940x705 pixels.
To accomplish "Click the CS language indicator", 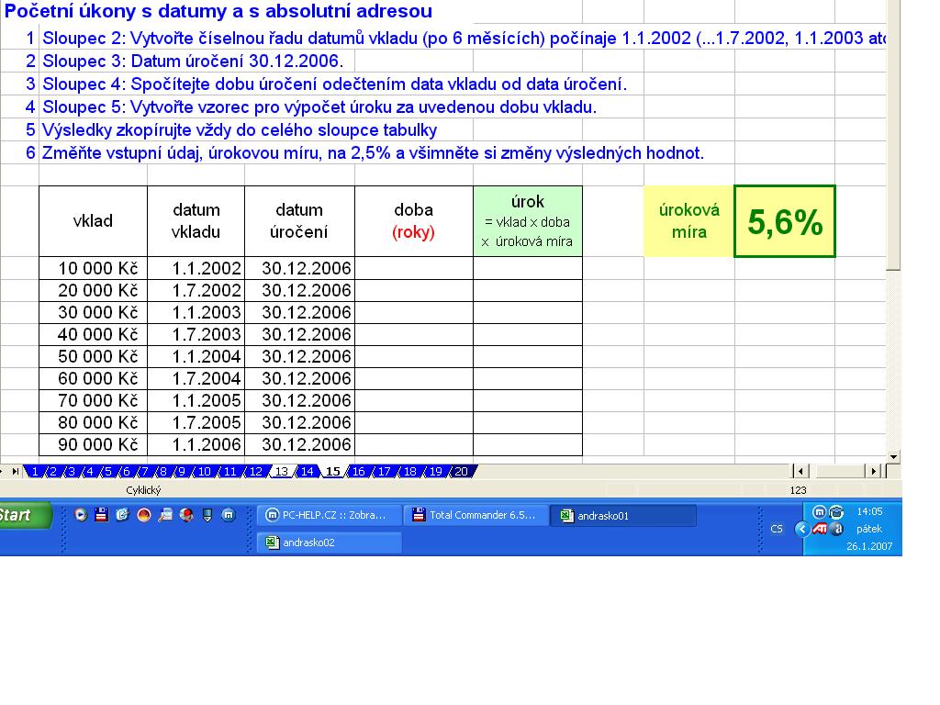I will (x=777, y=529).
